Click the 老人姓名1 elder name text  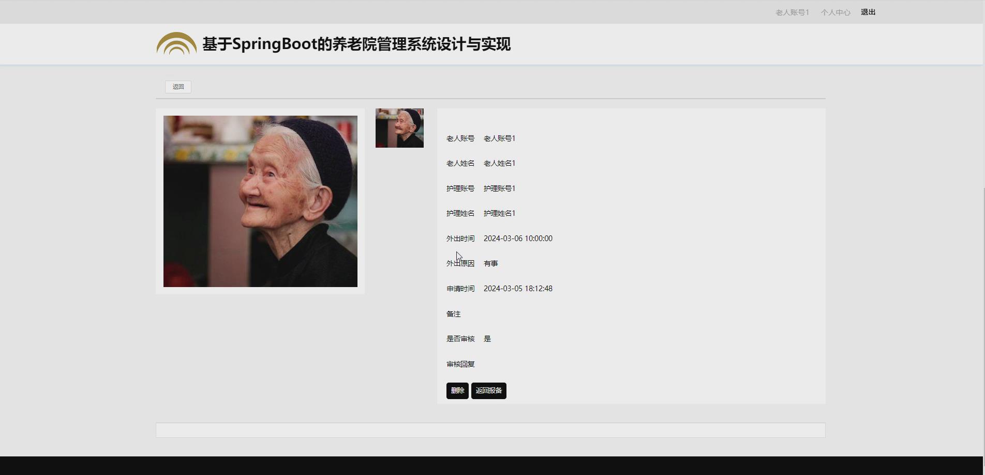[x=499, y=163]
